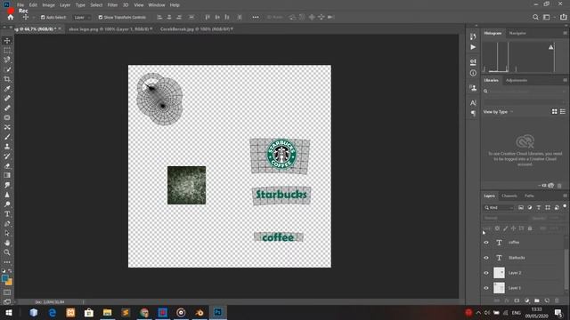
Task: Open the Info panel icon
Action: [473, 73]
